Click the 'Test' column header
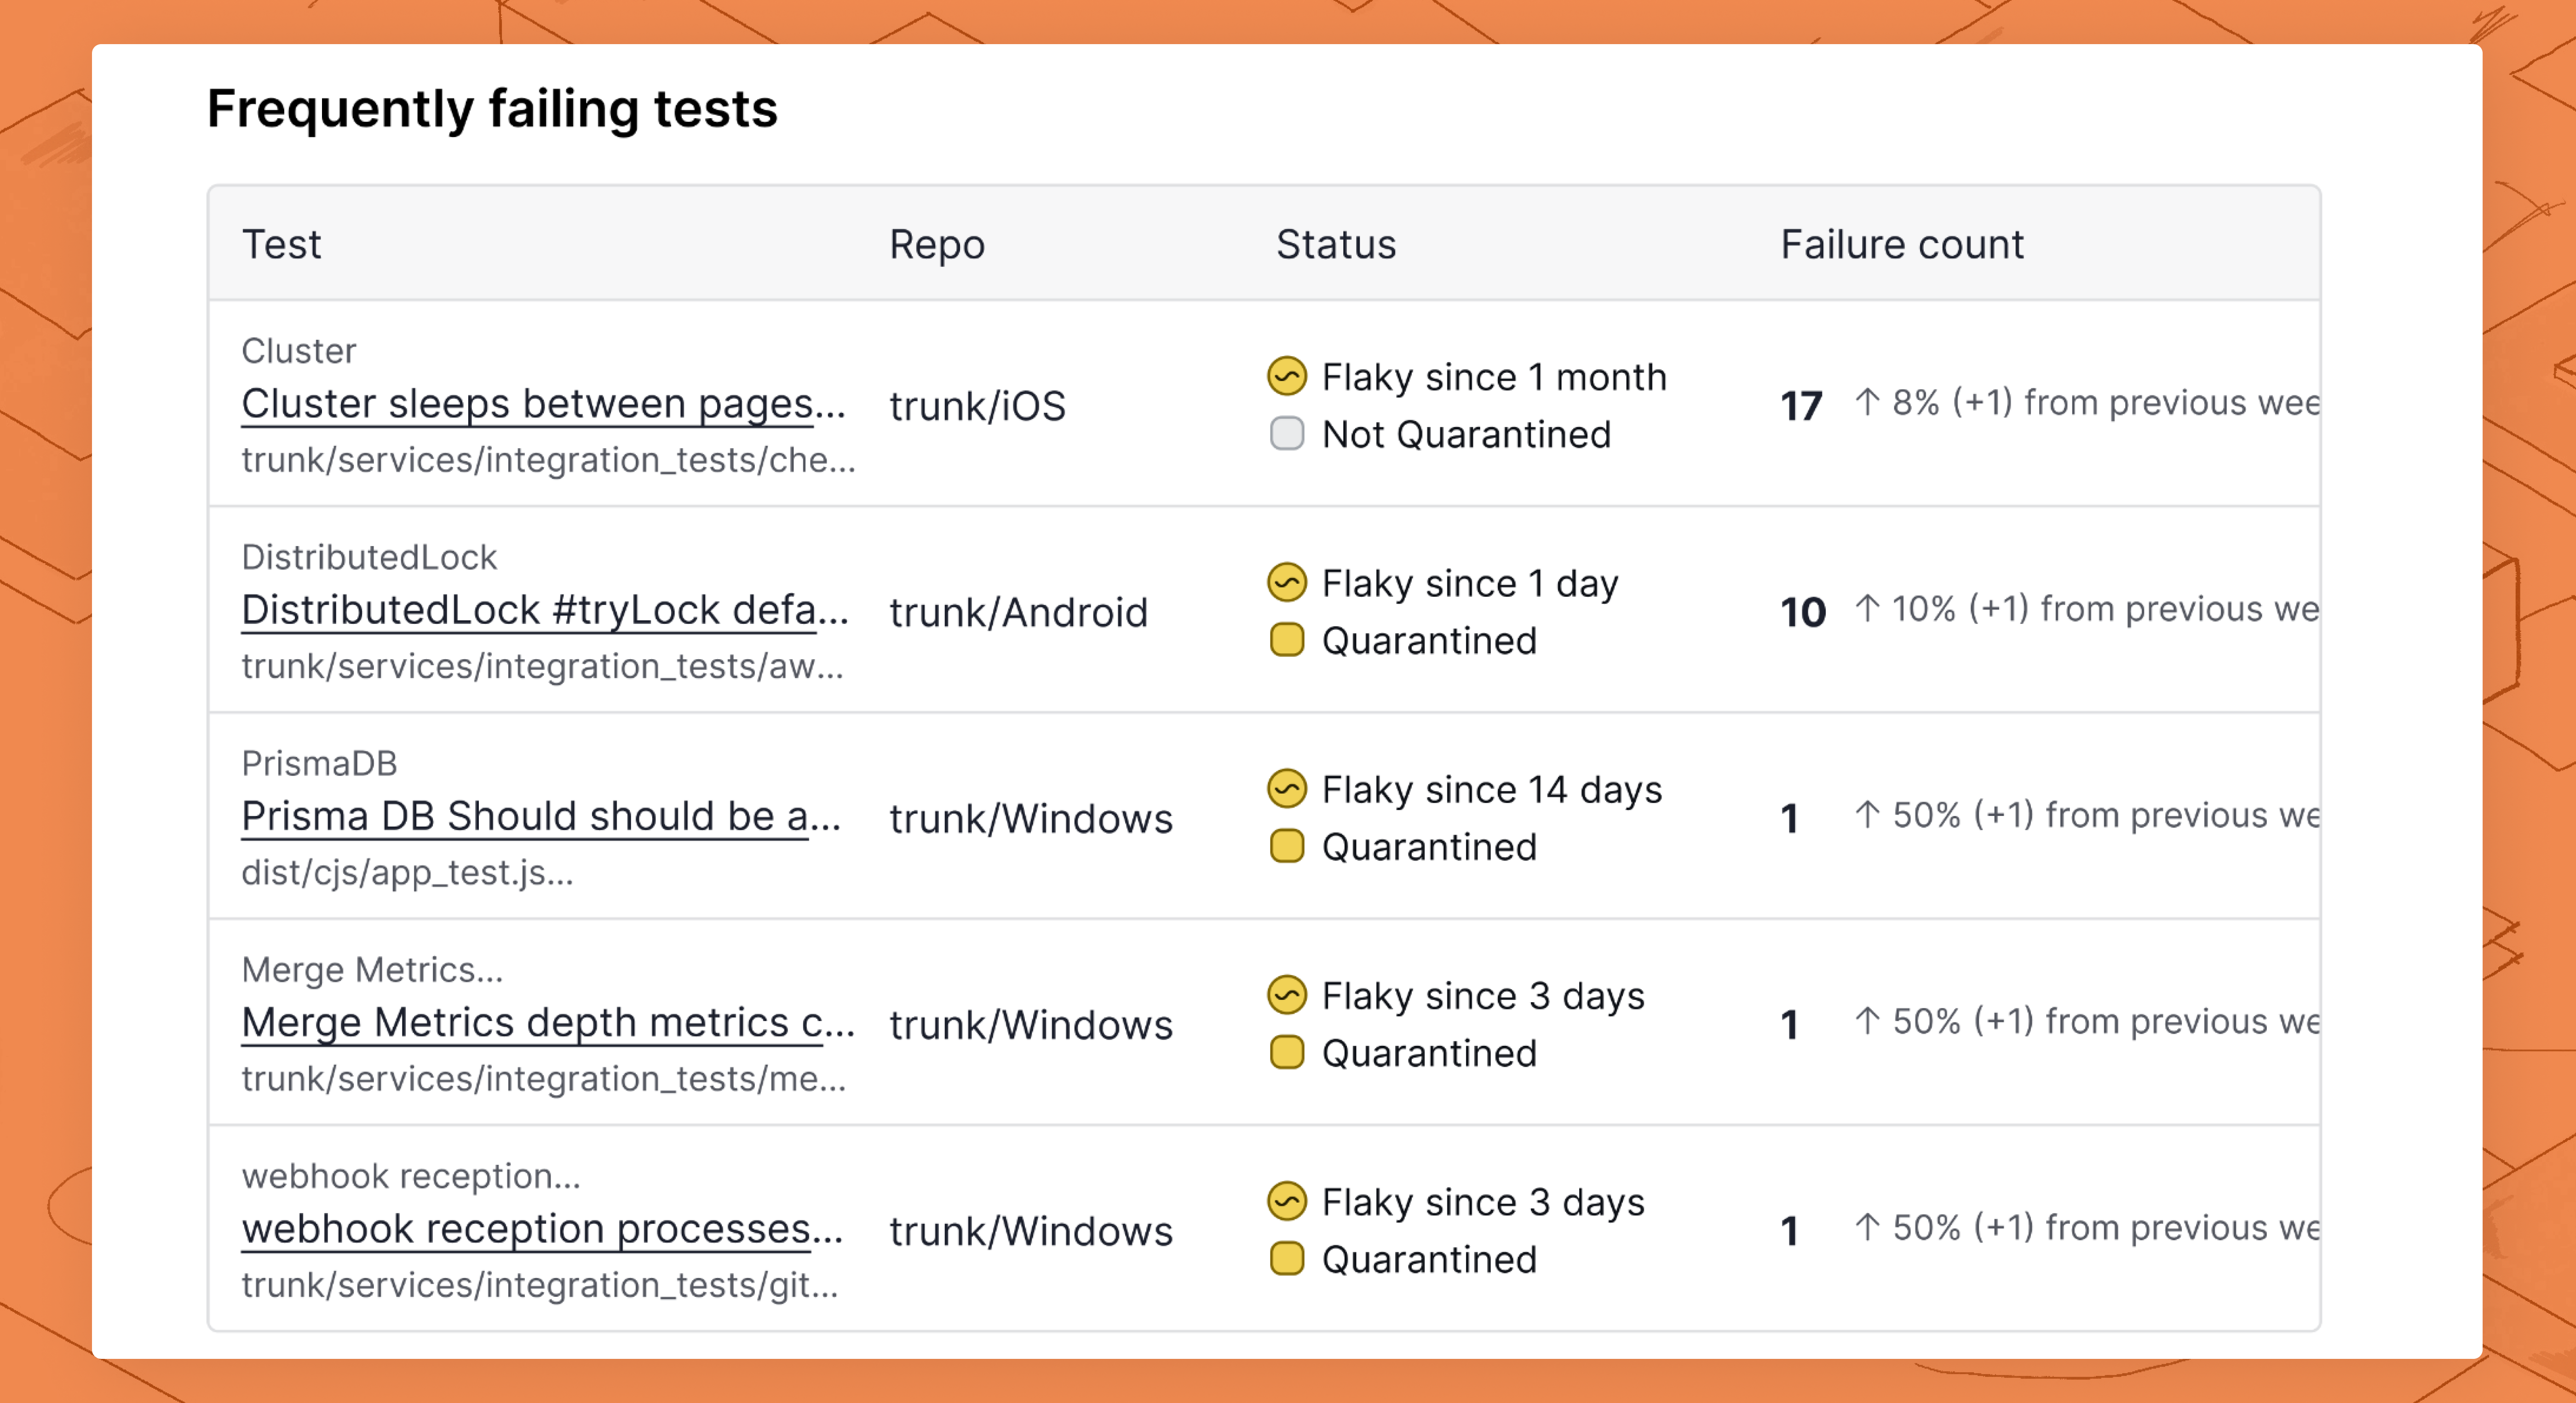 click(281, 245)
